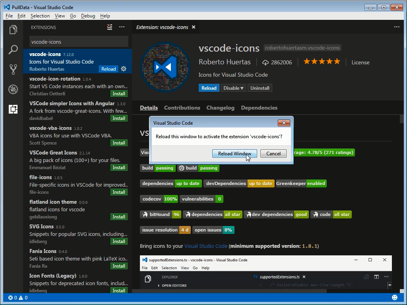The image size is (407, 305).
Task: Open the Edit menu
Action: coord(21,16)
